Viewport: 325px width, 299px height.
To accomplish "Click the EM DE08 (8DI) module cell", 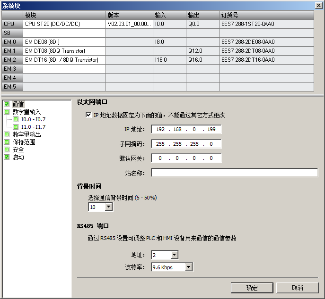I will (x=64, y=42).
